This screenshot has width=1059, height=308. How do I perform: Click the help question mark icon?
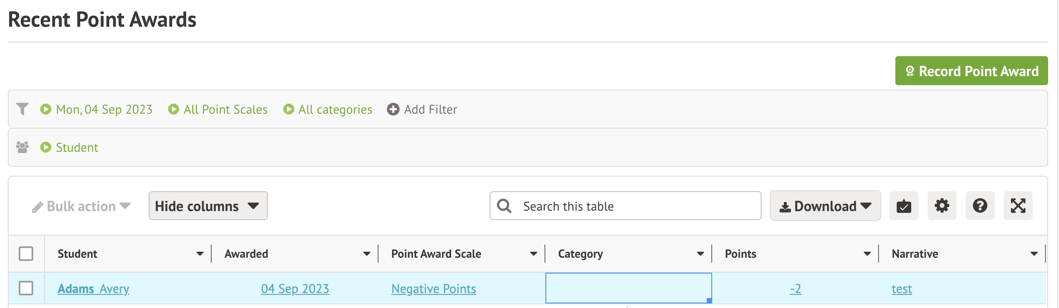[x=980, y=206]
